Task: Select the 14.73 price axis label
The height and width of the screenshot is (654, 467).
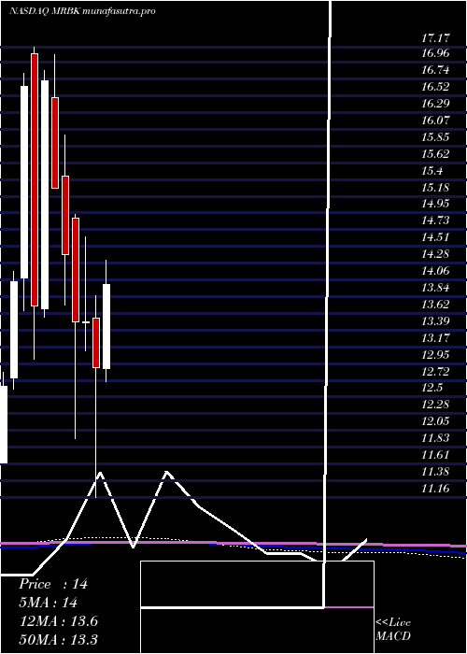Action: (435, 220)
